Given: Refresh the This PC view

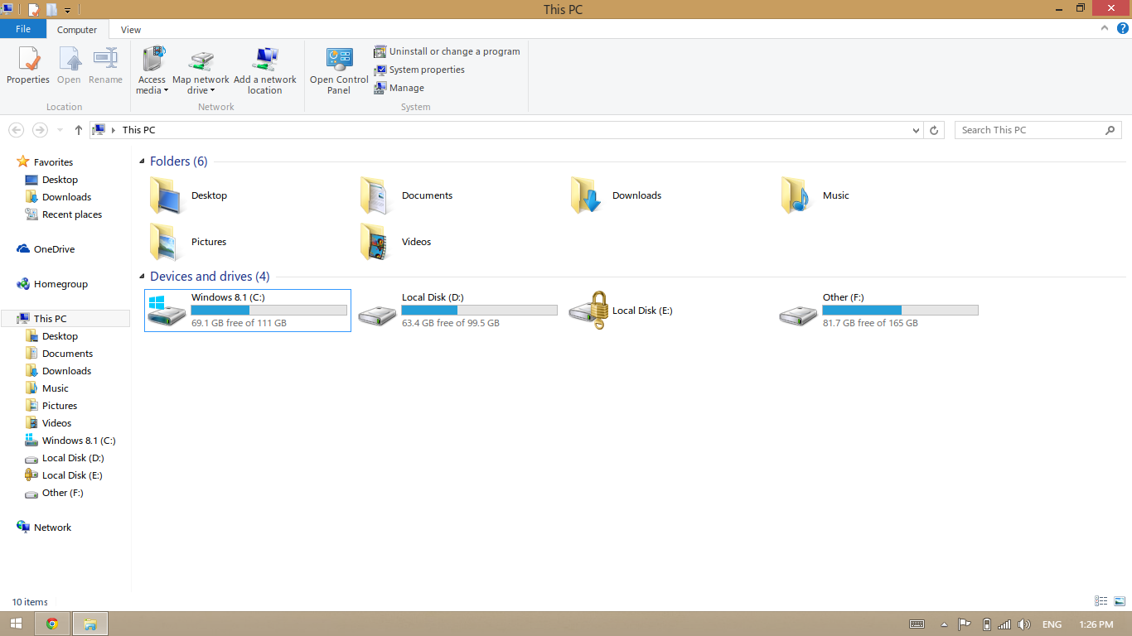Looking at the screenshot, I should pyautogui.click(x=935, y=130).
